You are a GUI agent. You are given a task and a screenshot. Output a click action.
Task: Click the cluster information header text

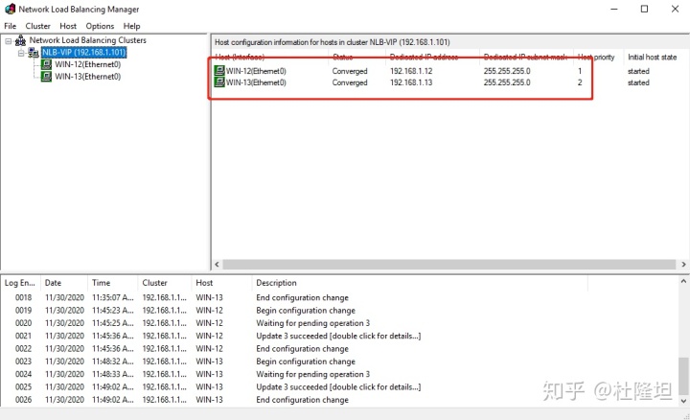[x=333, y=42]
